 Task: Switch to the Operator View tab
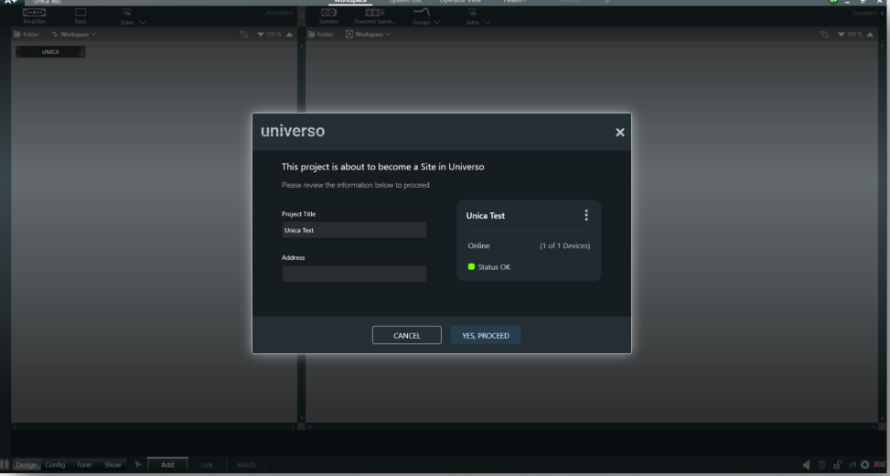point(460,2)
